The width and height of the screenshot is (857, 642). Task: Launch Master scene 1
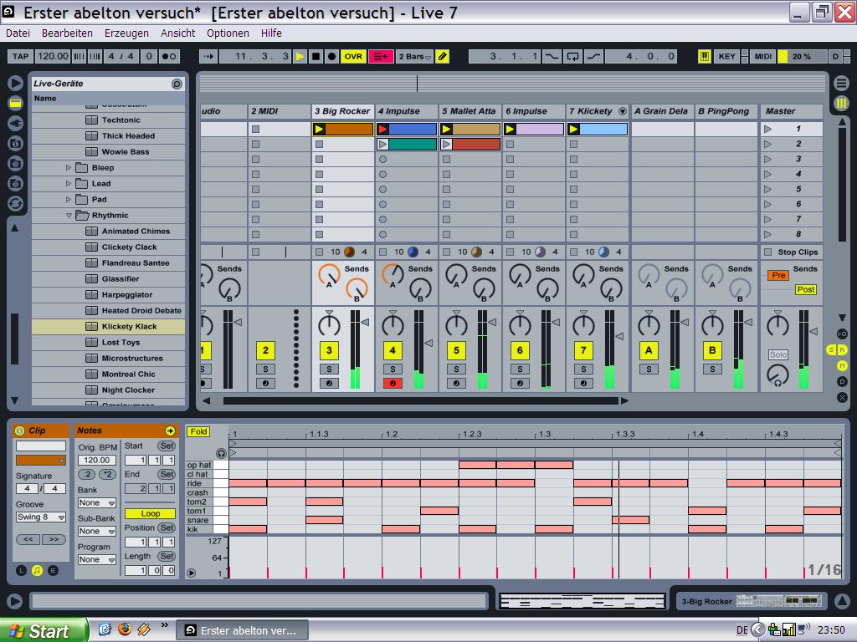(768, 130)
